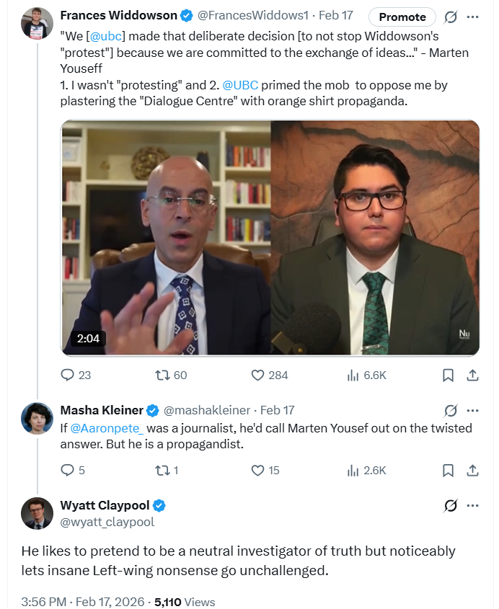Open Grok icon on Frances Widdowson's post
This screenshot has width=499, height=609.
pyautogui.click(x=450, y=17)
